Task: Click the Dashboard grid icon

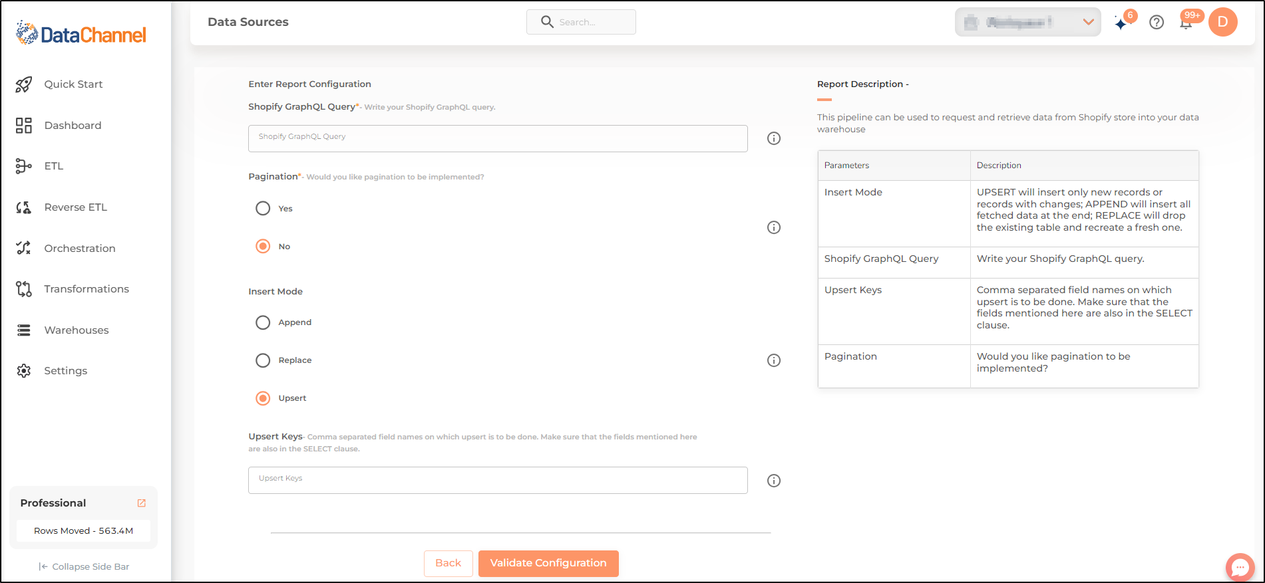Action: point(24,126)
